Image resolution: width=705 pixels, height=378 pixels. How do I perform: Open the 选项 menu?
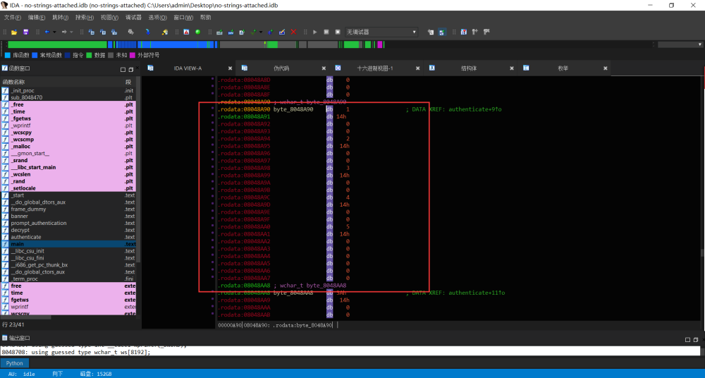pyautogui.click(x=157, y=18)
